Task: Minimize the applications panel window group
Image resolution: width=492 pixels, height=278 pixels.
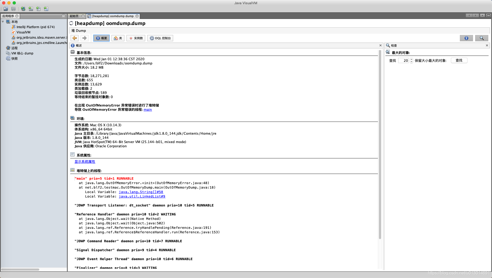Action: pos(64,16)
